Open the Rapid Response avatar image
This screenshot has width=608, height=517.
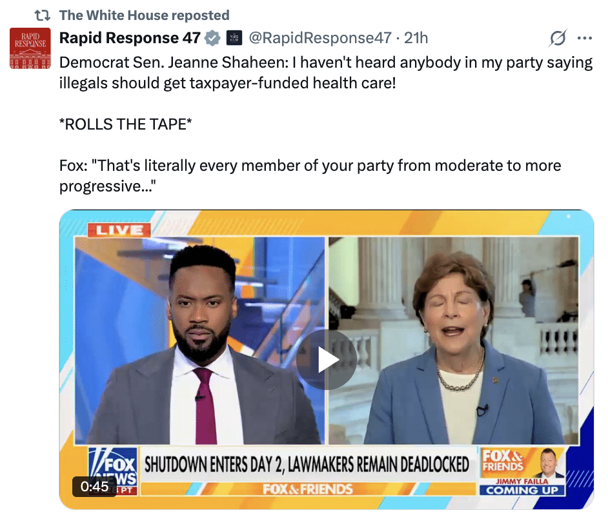30,48
